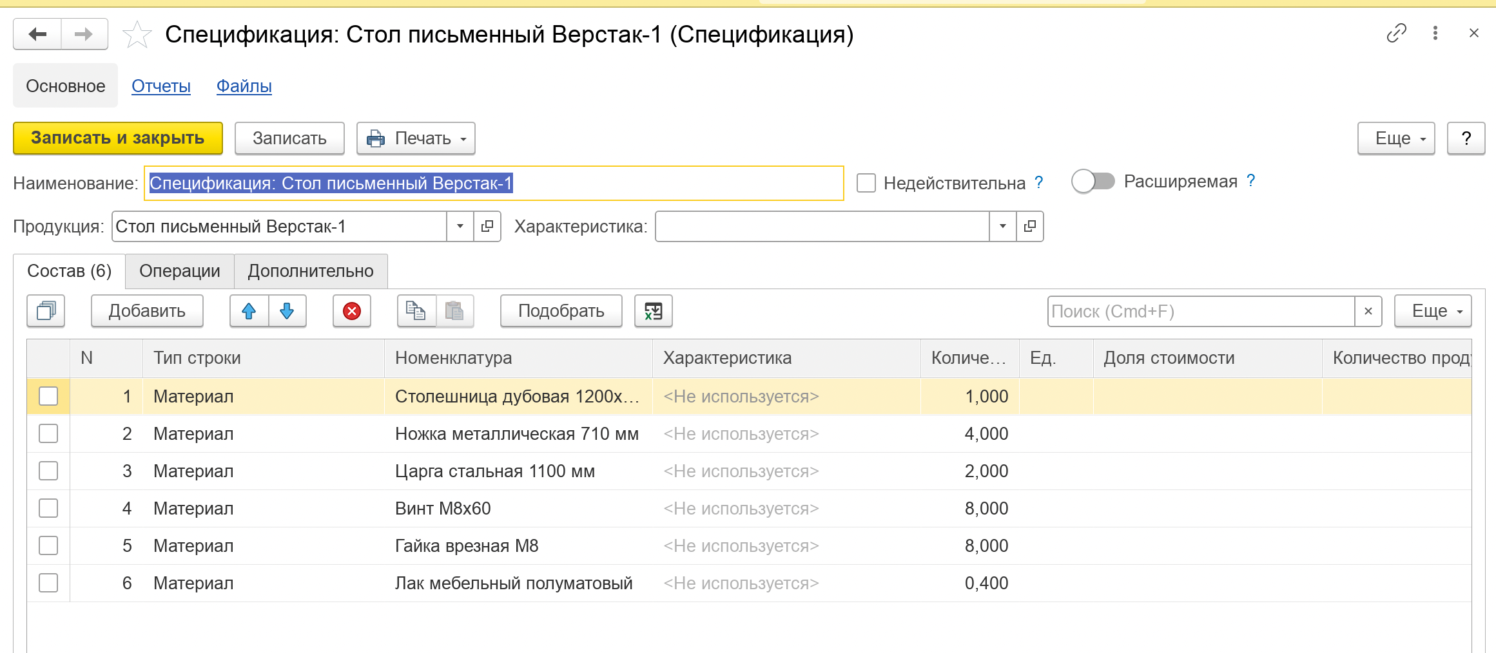1496x653 pixels.
Task: Load rows from spreadsheet file
Action: click(x=654, y=311)
